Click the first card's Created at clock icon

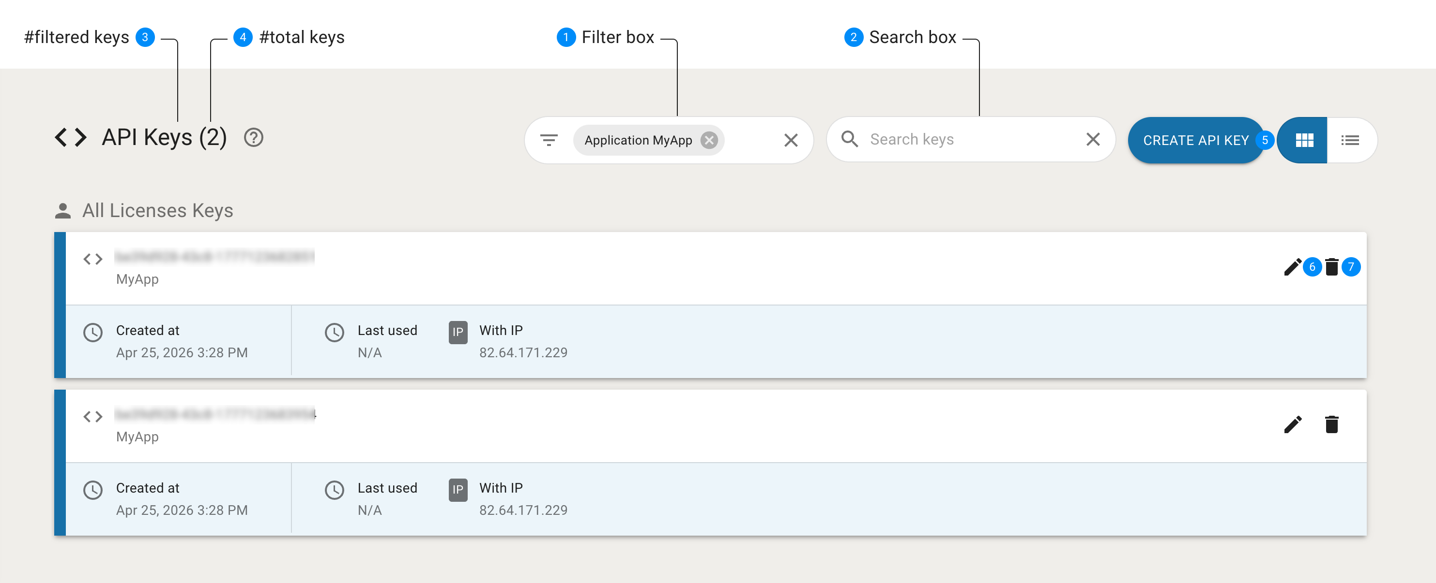tap(93, 333)
